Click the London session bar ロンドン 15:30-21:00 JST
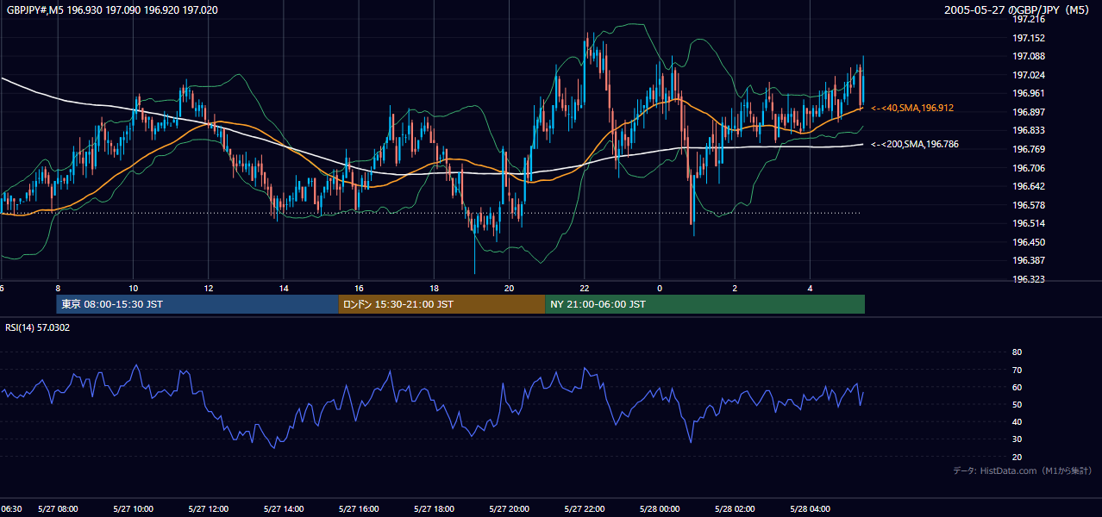 441,304
